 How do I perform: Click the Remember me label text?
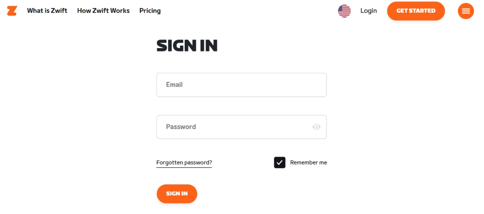pos(308,163)
